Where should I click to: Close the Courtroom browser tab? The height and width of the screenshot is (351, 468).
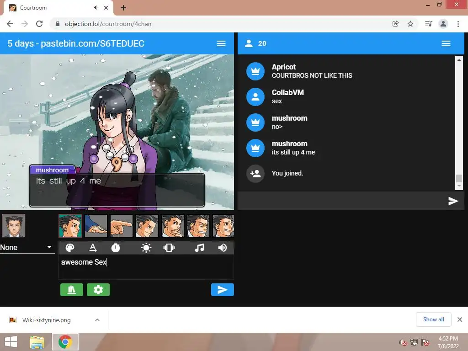click(106, 8)
